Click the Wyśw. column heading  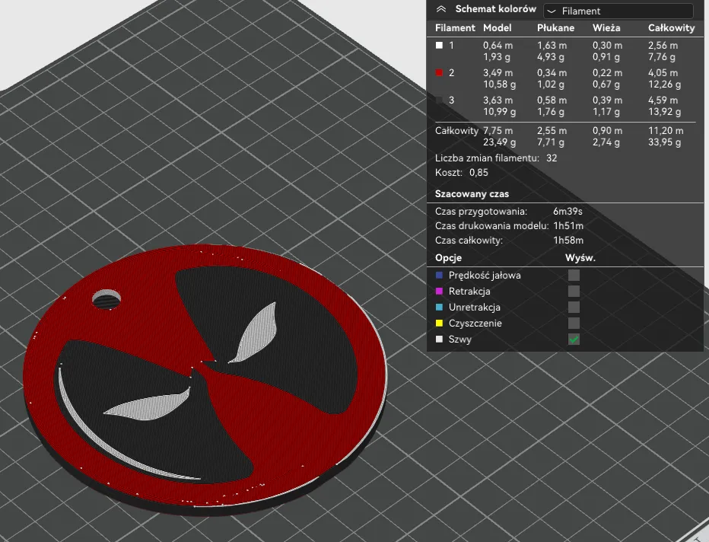(x=580, y=258)
